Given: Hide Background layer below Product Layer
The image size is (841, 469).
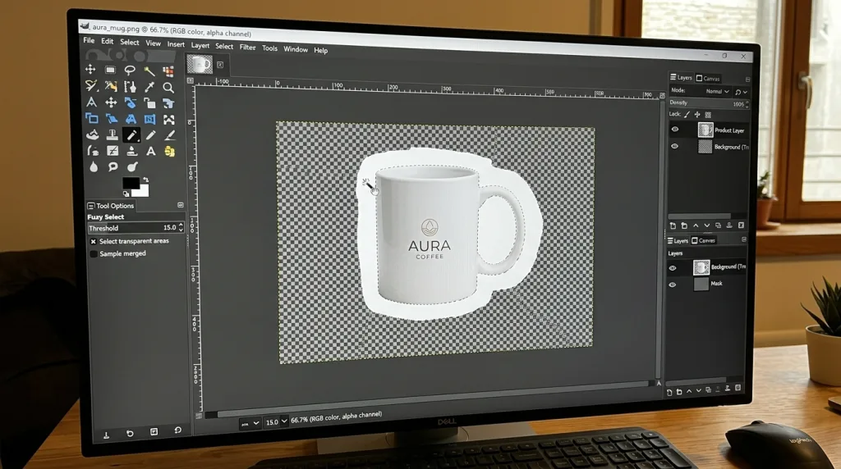Looking at the screenshot, I should tap(675, 146).
